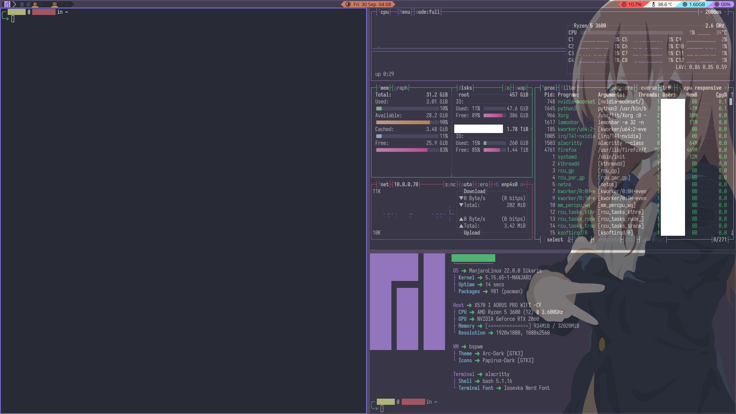The height and width of the screenshot is (414, 736).
Task: Select the firefox process row
Action: 635,150
